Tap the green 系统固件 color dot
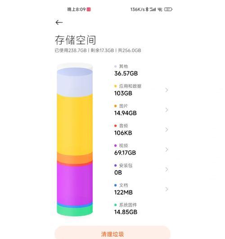Image resolution: width=225 pixels, height=239 pixels. click(116, 205)
